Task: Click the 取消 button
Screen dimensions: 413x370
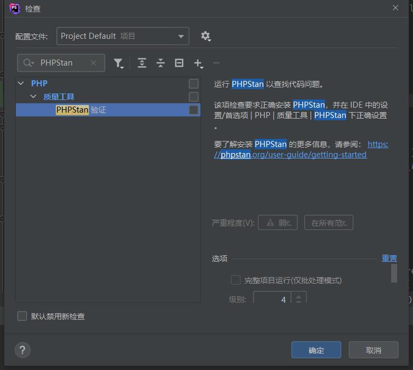Action: (x=374, y=350)
